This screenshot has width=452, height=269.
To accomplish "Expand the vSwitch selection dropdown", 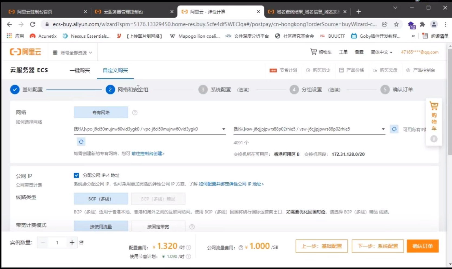I will pos(309,129).
